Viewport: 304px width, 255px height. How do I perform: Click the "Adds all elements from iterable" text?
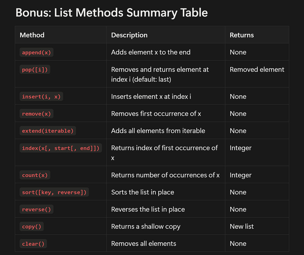click(158, 131)
